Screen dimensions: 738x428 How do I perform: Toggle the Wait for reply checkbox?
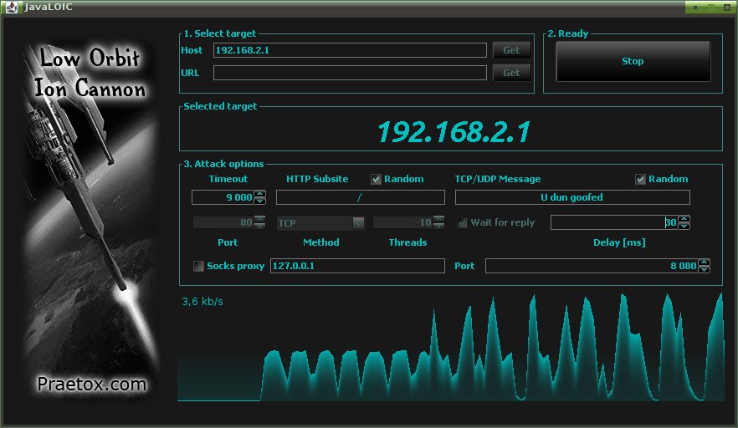(462, 222)
